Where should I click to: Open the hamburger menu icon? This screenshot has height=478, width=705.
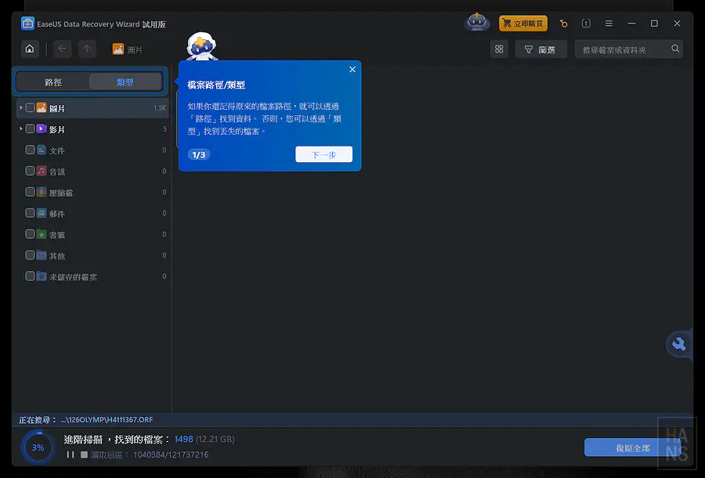[x=609, y=24]
